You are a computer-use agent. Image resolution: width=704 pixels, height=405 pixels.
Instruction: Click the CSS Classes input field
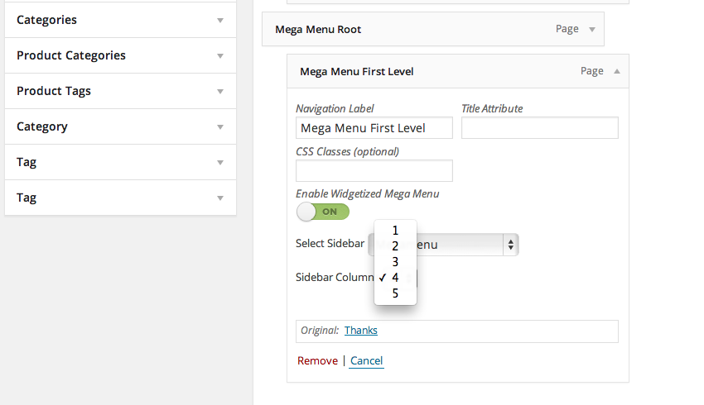pyautogui.click(x=374, y=171)
